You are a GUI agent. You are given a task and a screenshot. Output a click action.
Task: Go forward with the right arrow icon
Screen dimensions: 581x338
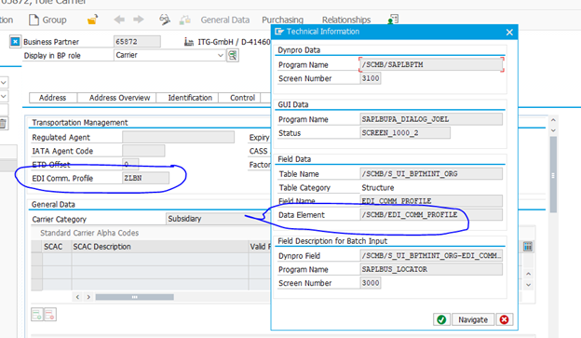pos(139,20)
